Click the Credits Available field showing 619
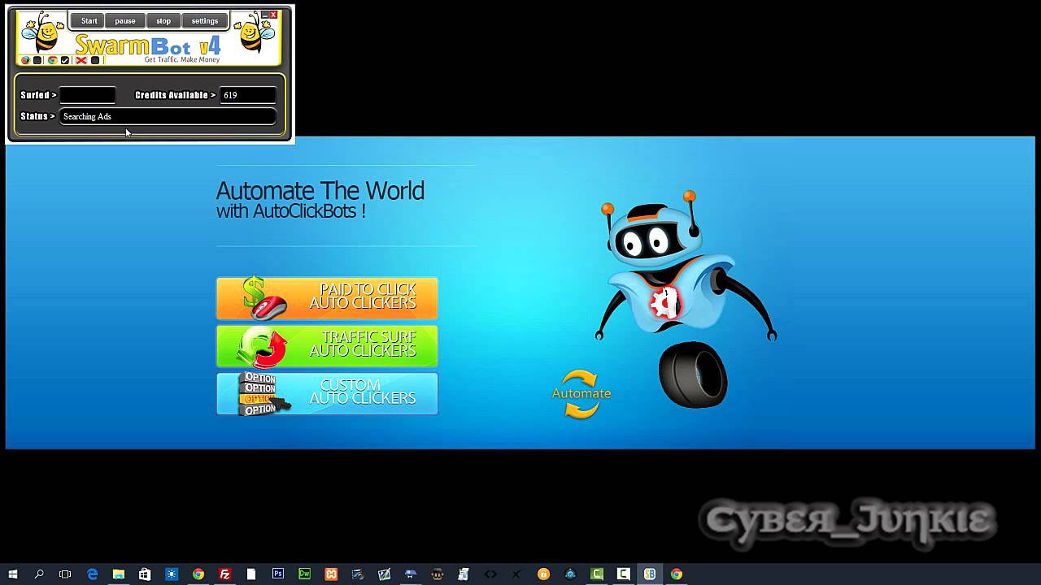The width and height of the screenshot is (1041, 585). (247, 95)
